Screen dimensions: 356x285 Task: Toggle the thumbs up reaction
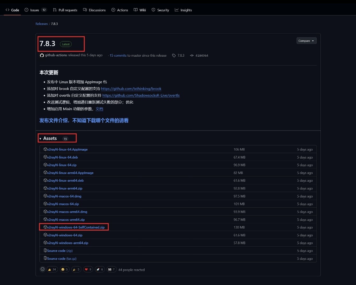click(x=52, y=270)
